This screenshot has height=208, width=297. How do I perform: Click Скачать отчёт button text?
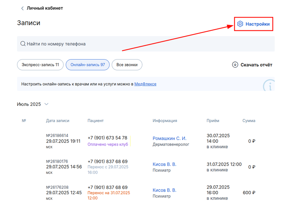pos(256,65)
